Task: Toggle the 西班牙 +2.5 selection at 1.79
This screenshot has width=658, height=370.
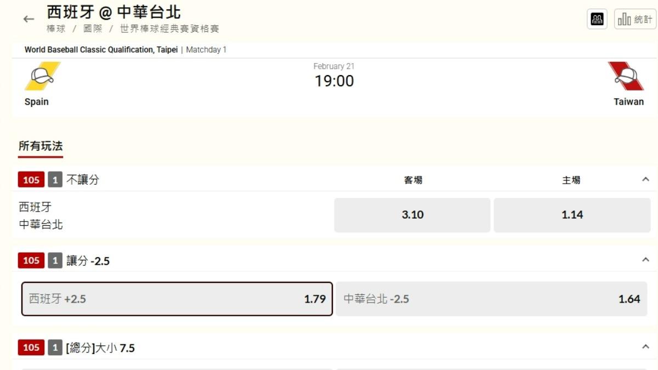Action: pyautogui.click(x=177, y=299)
